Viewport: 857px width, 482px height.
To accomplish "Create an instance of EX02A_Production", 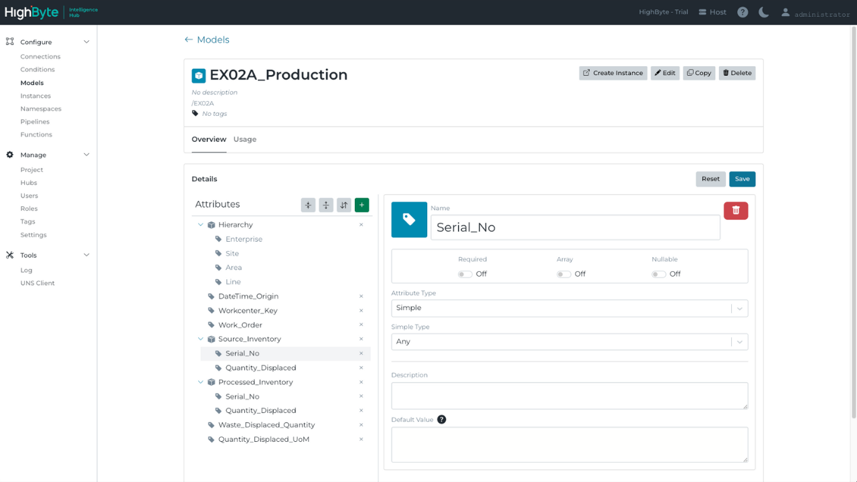I will (612, 73).
